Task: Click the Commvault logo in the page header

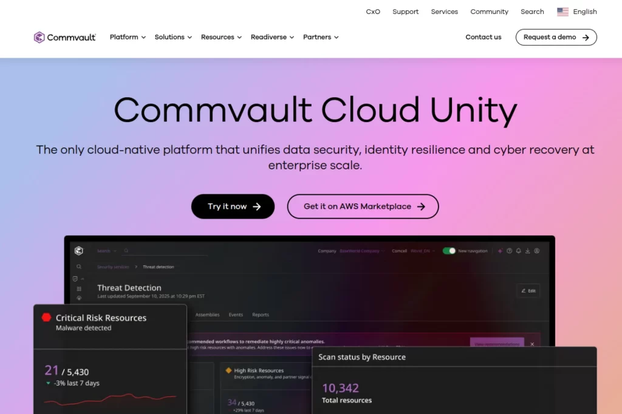Action: (64, 37)
